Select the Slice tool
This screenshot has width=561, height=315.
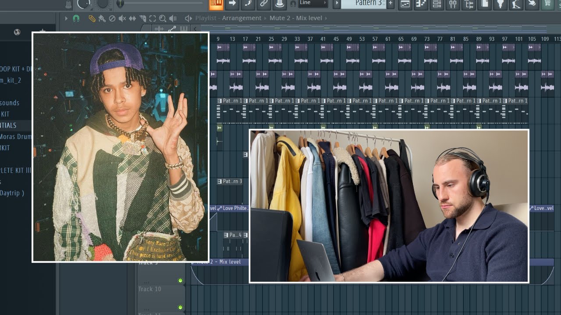point(142,18)
